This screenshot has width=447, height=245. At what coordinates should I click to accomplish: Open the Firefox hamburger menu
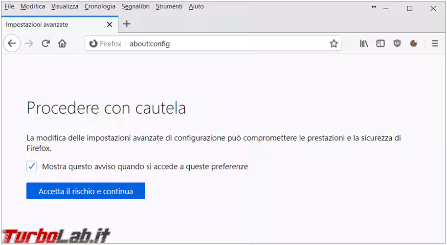click(435, 43)
